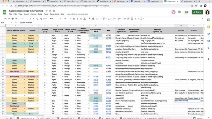Click the Redo toolbar icon
212x119 pixels.
click(9, 19)
